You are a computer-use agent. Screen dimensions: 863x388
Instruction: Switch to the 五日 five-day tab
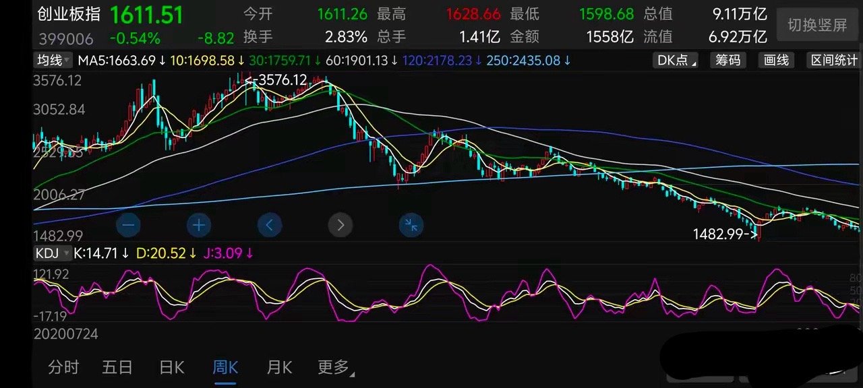pyautogui.click(x=117, y=367)
